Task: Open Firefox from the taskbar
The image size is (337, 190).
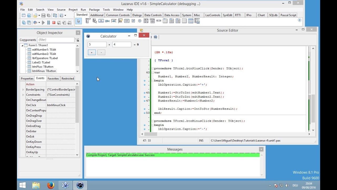Action: click(x=51, y=185)
